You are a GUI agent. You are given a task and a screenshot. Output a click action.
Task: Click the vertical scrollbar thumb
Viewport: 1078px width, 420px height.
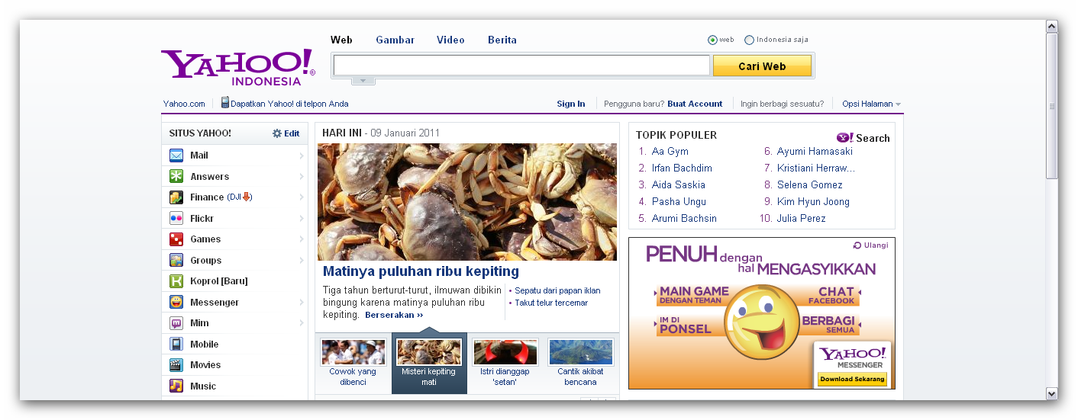click(x=1052, y=106)
